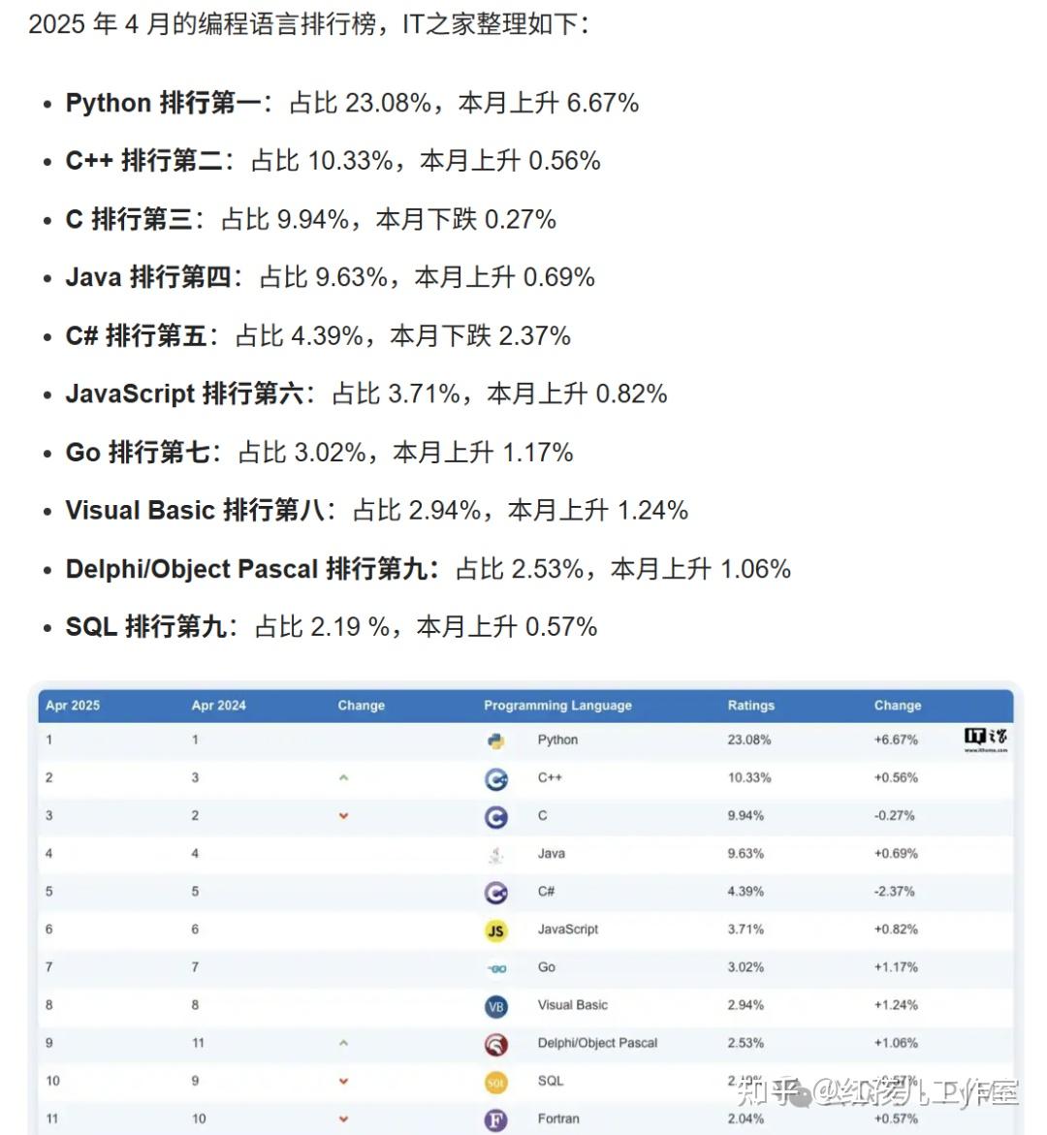Click the orange SQL icon
The width and height of the screenshot is (1047, 1135).
coord(496,1082)
